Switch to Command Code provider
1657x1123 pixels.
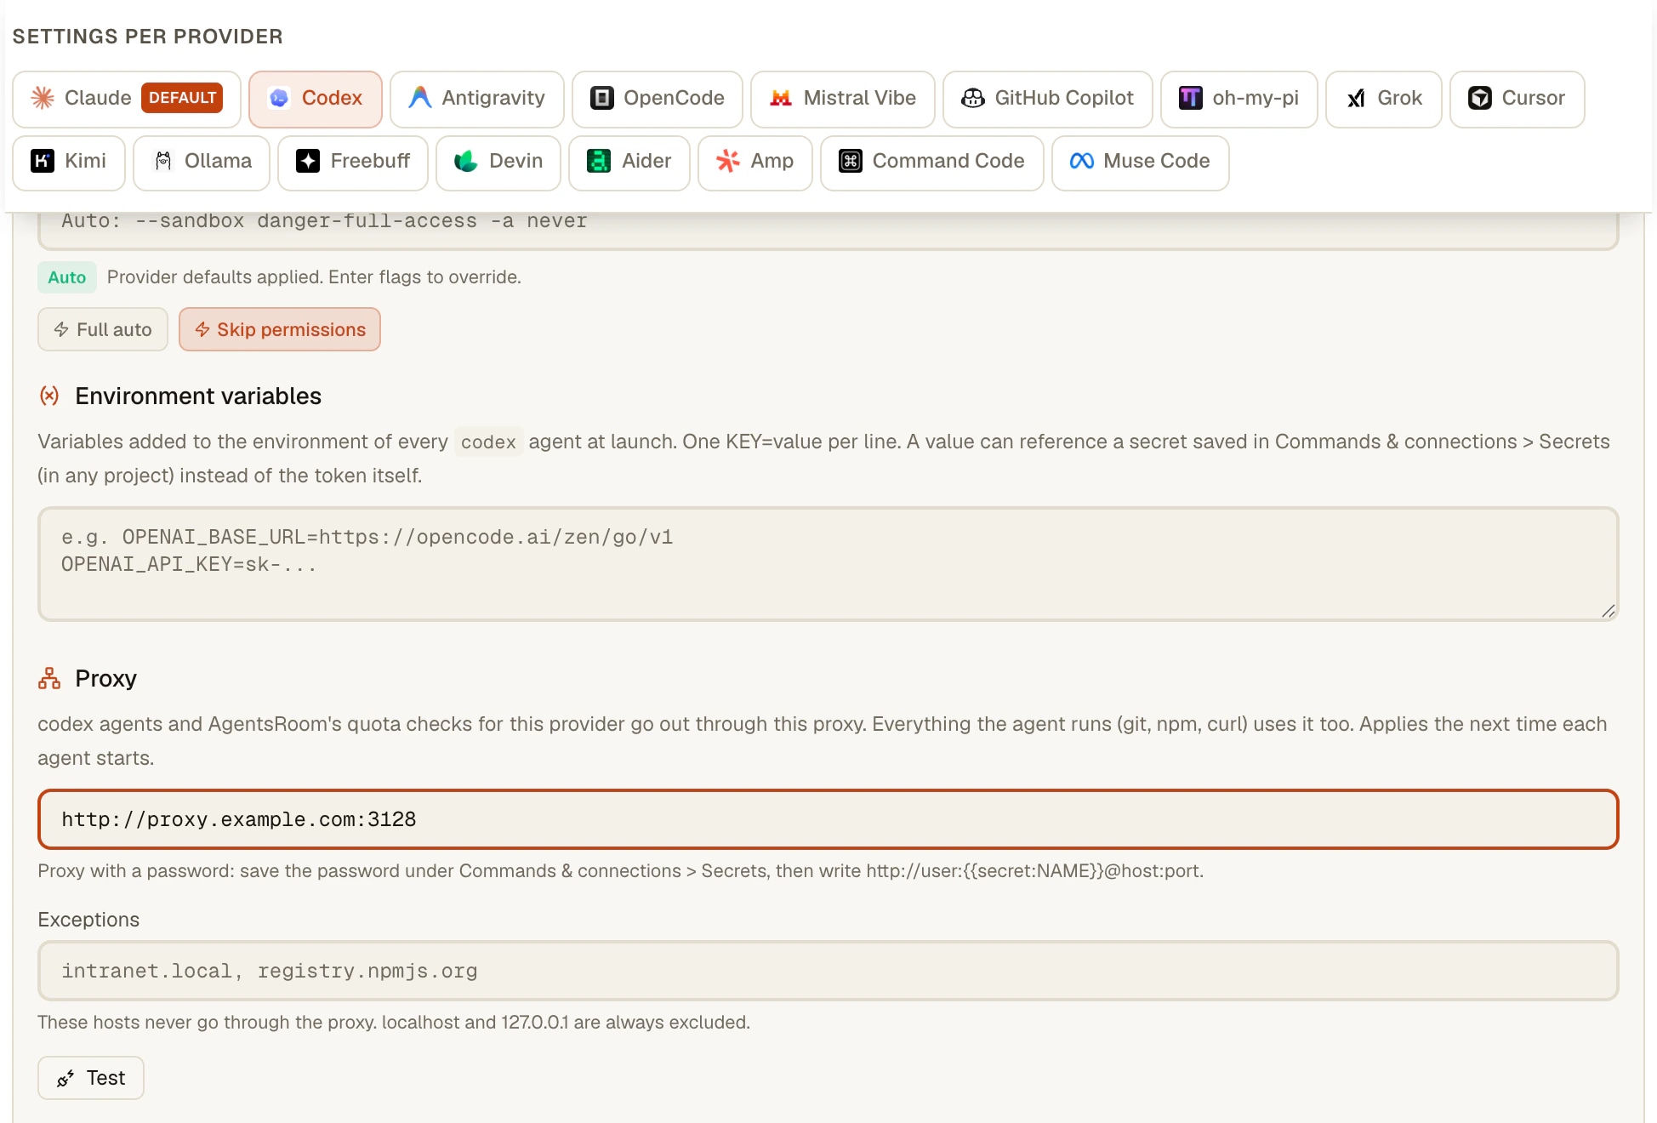[932, 162]
